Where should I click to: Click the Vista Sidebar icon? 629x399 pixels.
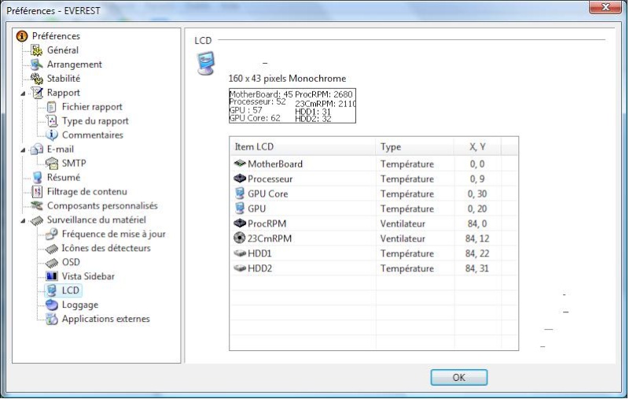coord(52,276)
